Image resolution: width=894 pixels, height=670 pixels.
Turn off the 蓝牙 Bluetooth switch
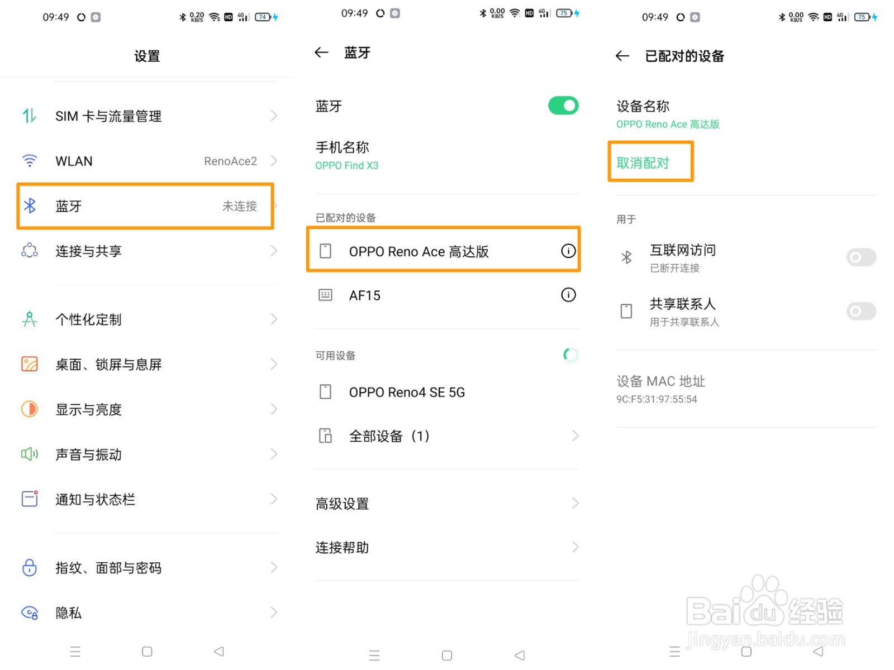(x=563, y=106)
